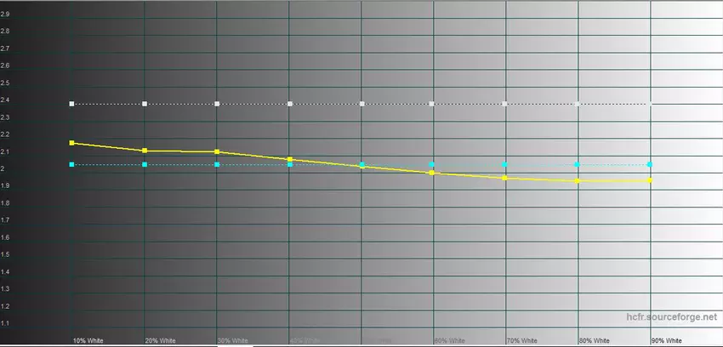723x347 pixels.
Task: Click the yellow data point at 90% White
Action: pyautogui.click(x=651, y=180)
